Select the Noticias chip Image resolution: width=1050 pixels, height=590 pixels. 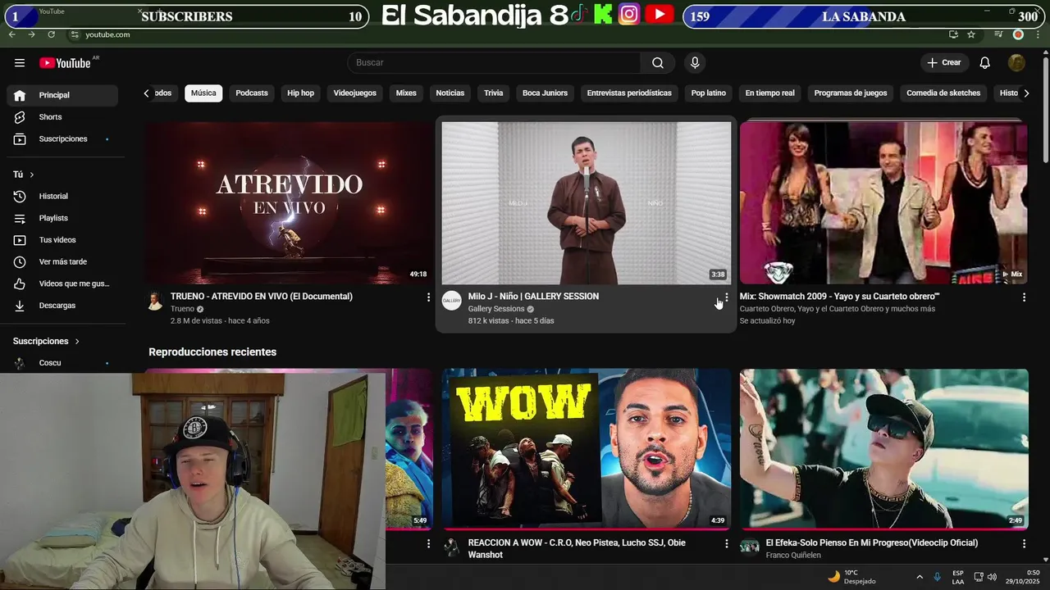(x=450, y=93)
